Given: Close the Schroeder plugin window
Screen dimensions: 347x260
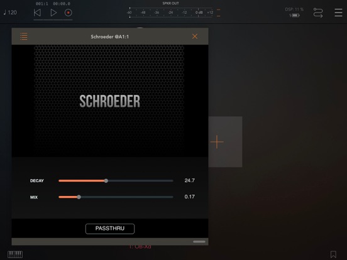Looking at the screenshot, I should point(195,36).
